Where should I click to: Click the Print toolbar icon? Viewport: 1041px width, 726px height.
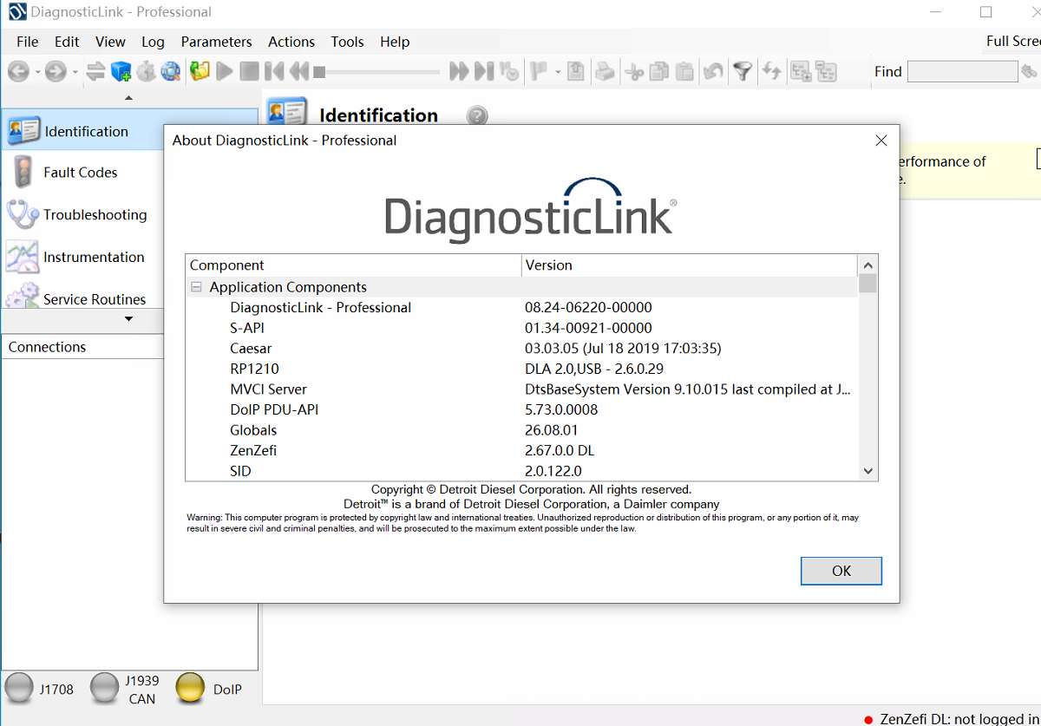pyautogui.click(x=605, y=71)
